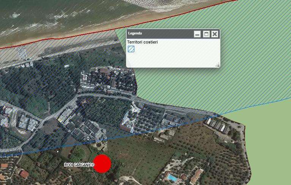Click the blue swimming pool on the map
The image size is (291, 185).
pos(172,178)
